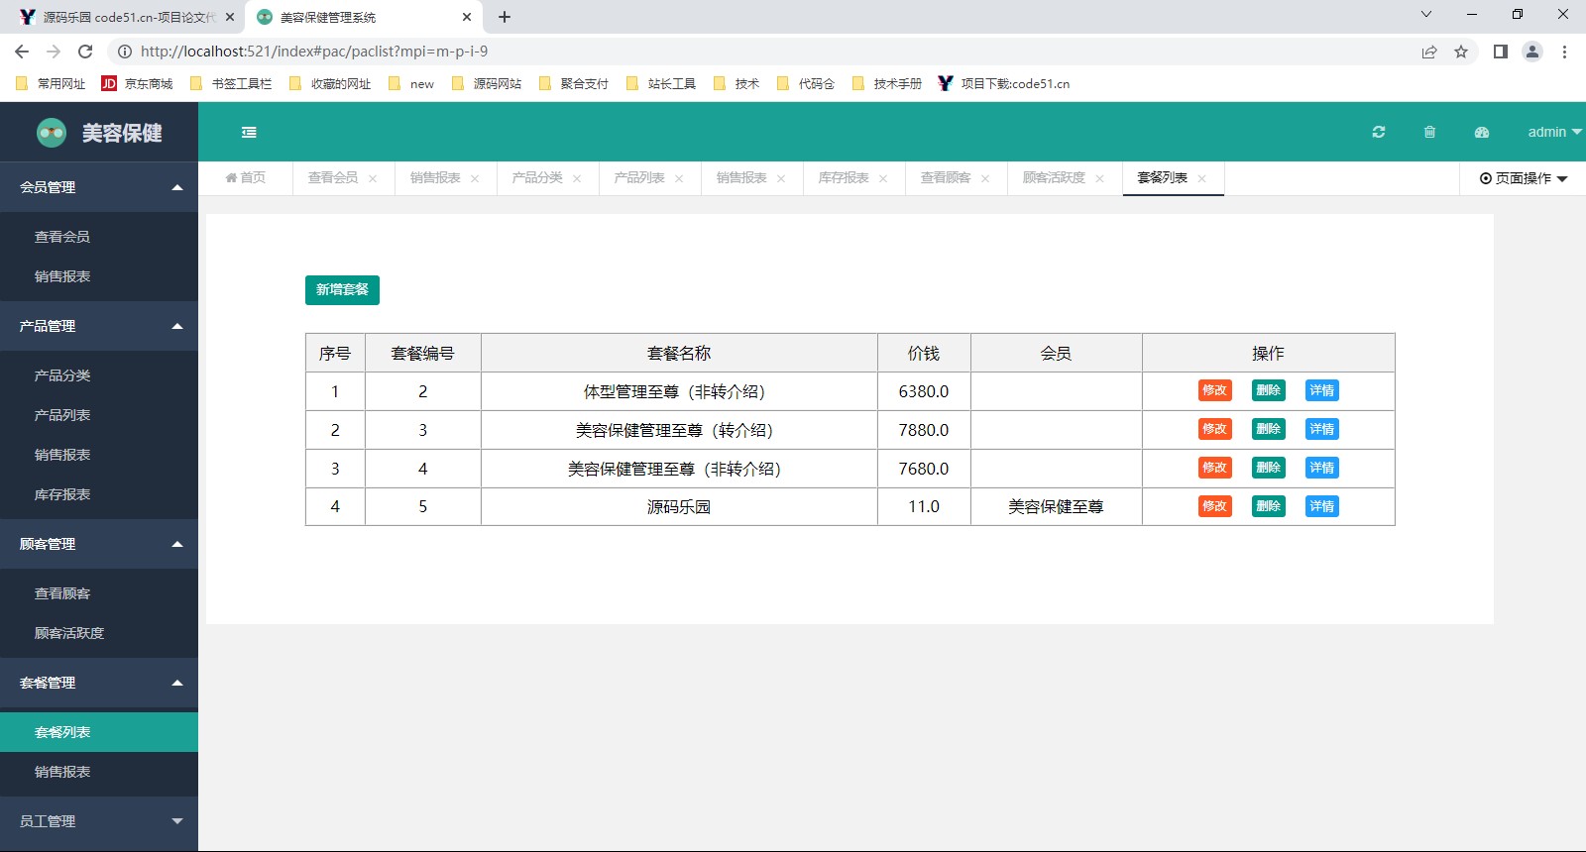This screenshot has width=1586, height=852.
Task: Open the 页面操作 dropdown
Action: (1524, 178)
